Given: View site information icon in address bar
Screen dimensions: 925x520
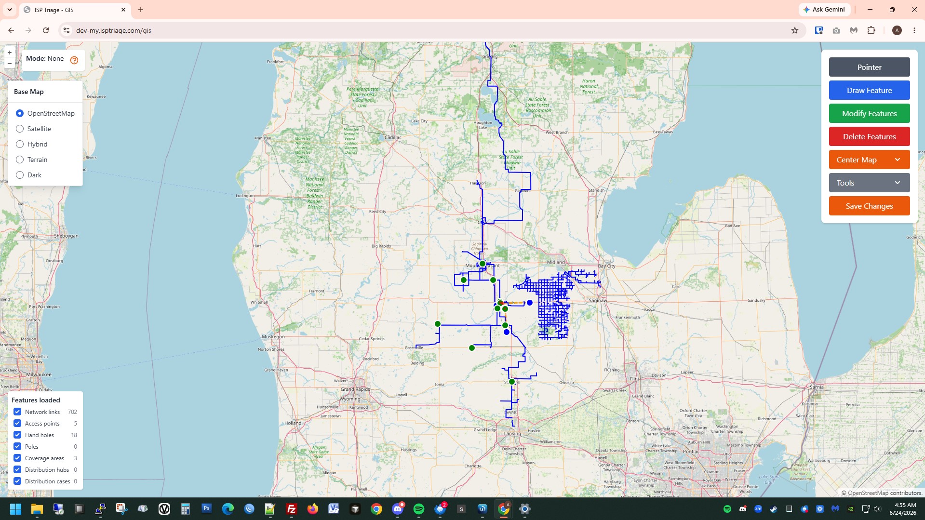Looking at the screenshot, I should pyautogui.click(x=67, y=30).
